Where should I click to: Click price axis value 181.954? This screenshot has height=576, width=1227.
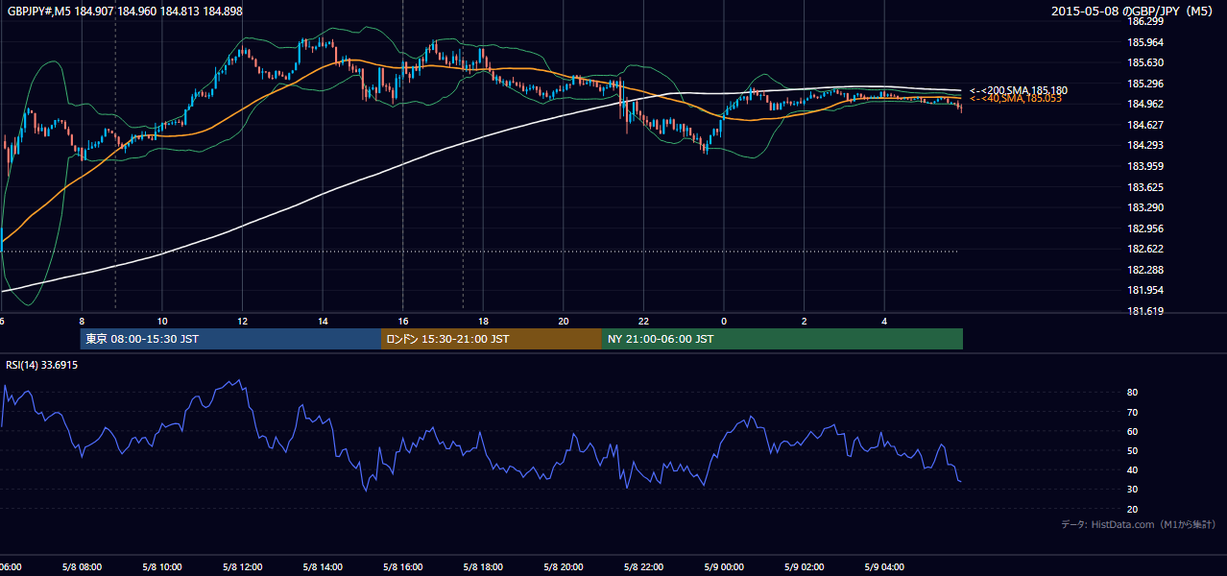1146,290
